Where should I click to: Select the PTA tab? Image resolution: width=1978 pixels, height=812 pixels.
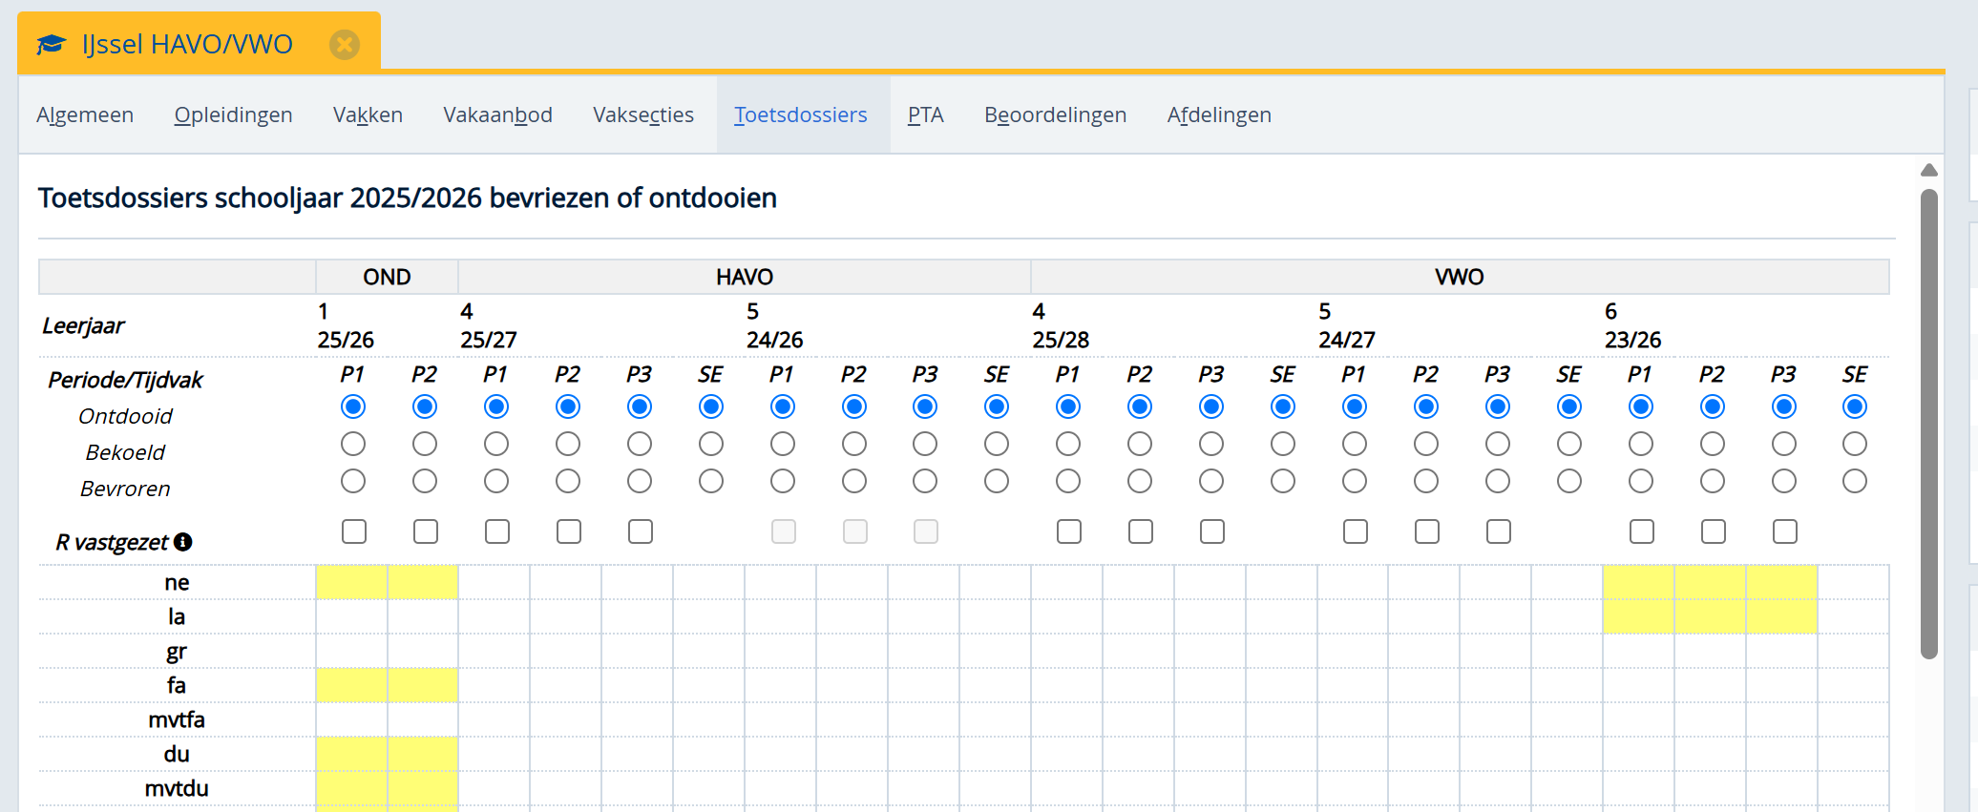click(x=925, y=115)
